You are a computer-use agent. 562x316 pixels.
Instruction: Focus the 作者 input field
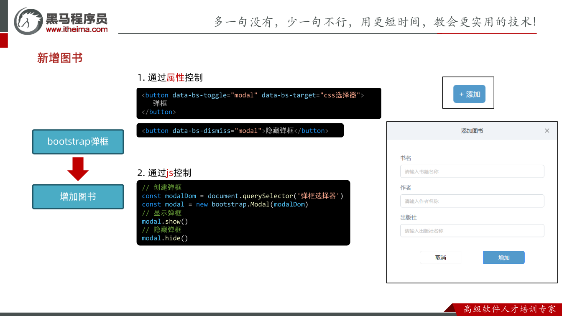point(472,201)
